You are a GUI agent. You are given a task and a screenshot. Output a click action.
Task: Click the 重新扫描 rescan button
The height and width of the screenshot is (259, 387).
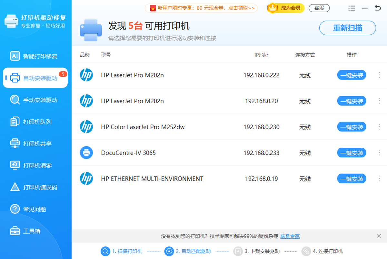point(348,28)
